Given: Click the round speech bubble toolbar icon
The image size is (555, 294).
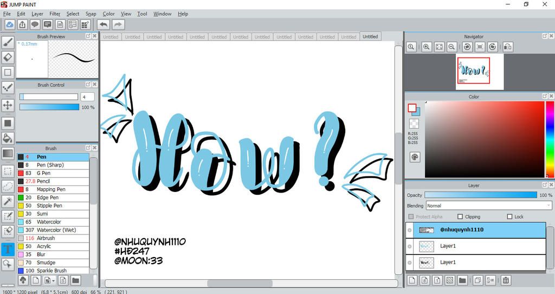Looking at the screenshot, I should tap(35, 24).
